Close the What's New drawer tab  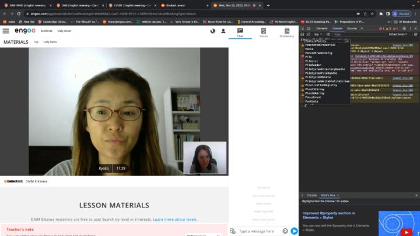click(x=338, y=195)
